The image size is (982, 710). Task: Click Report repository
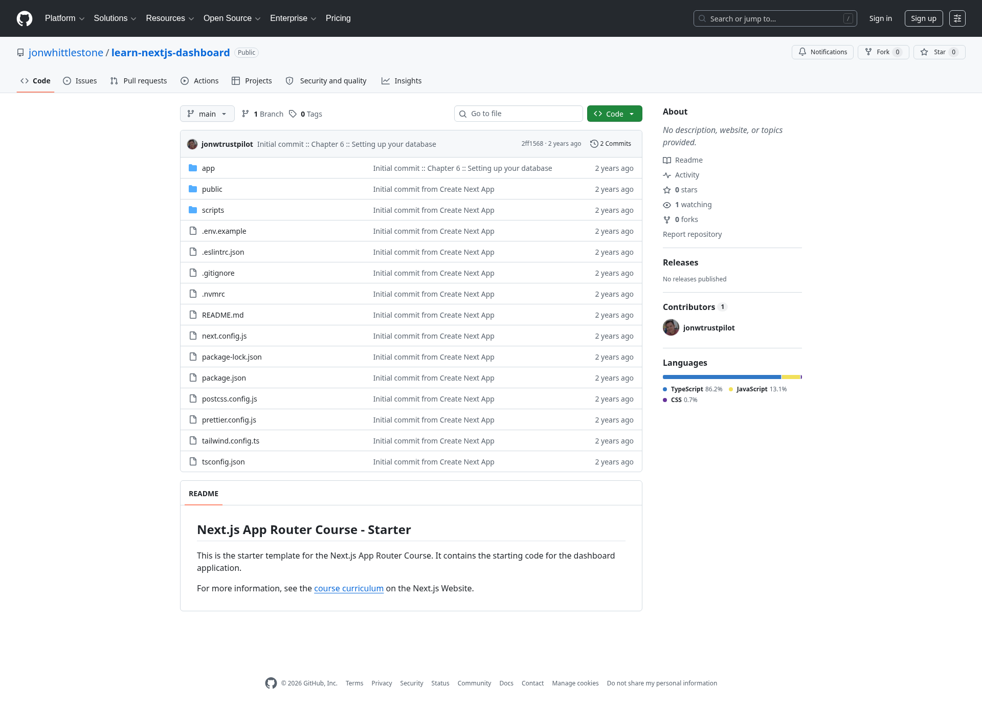(692, 234)
